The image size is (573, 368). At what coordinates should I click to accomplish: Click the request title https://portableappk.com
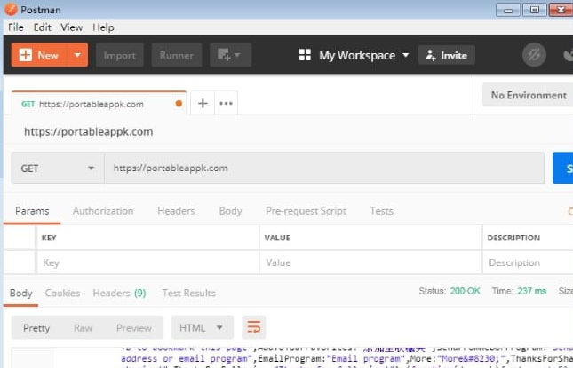[89, 131]
